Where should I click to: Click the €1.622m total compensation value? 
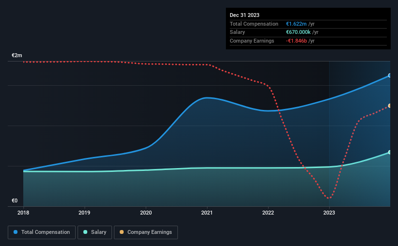[296, 24]
